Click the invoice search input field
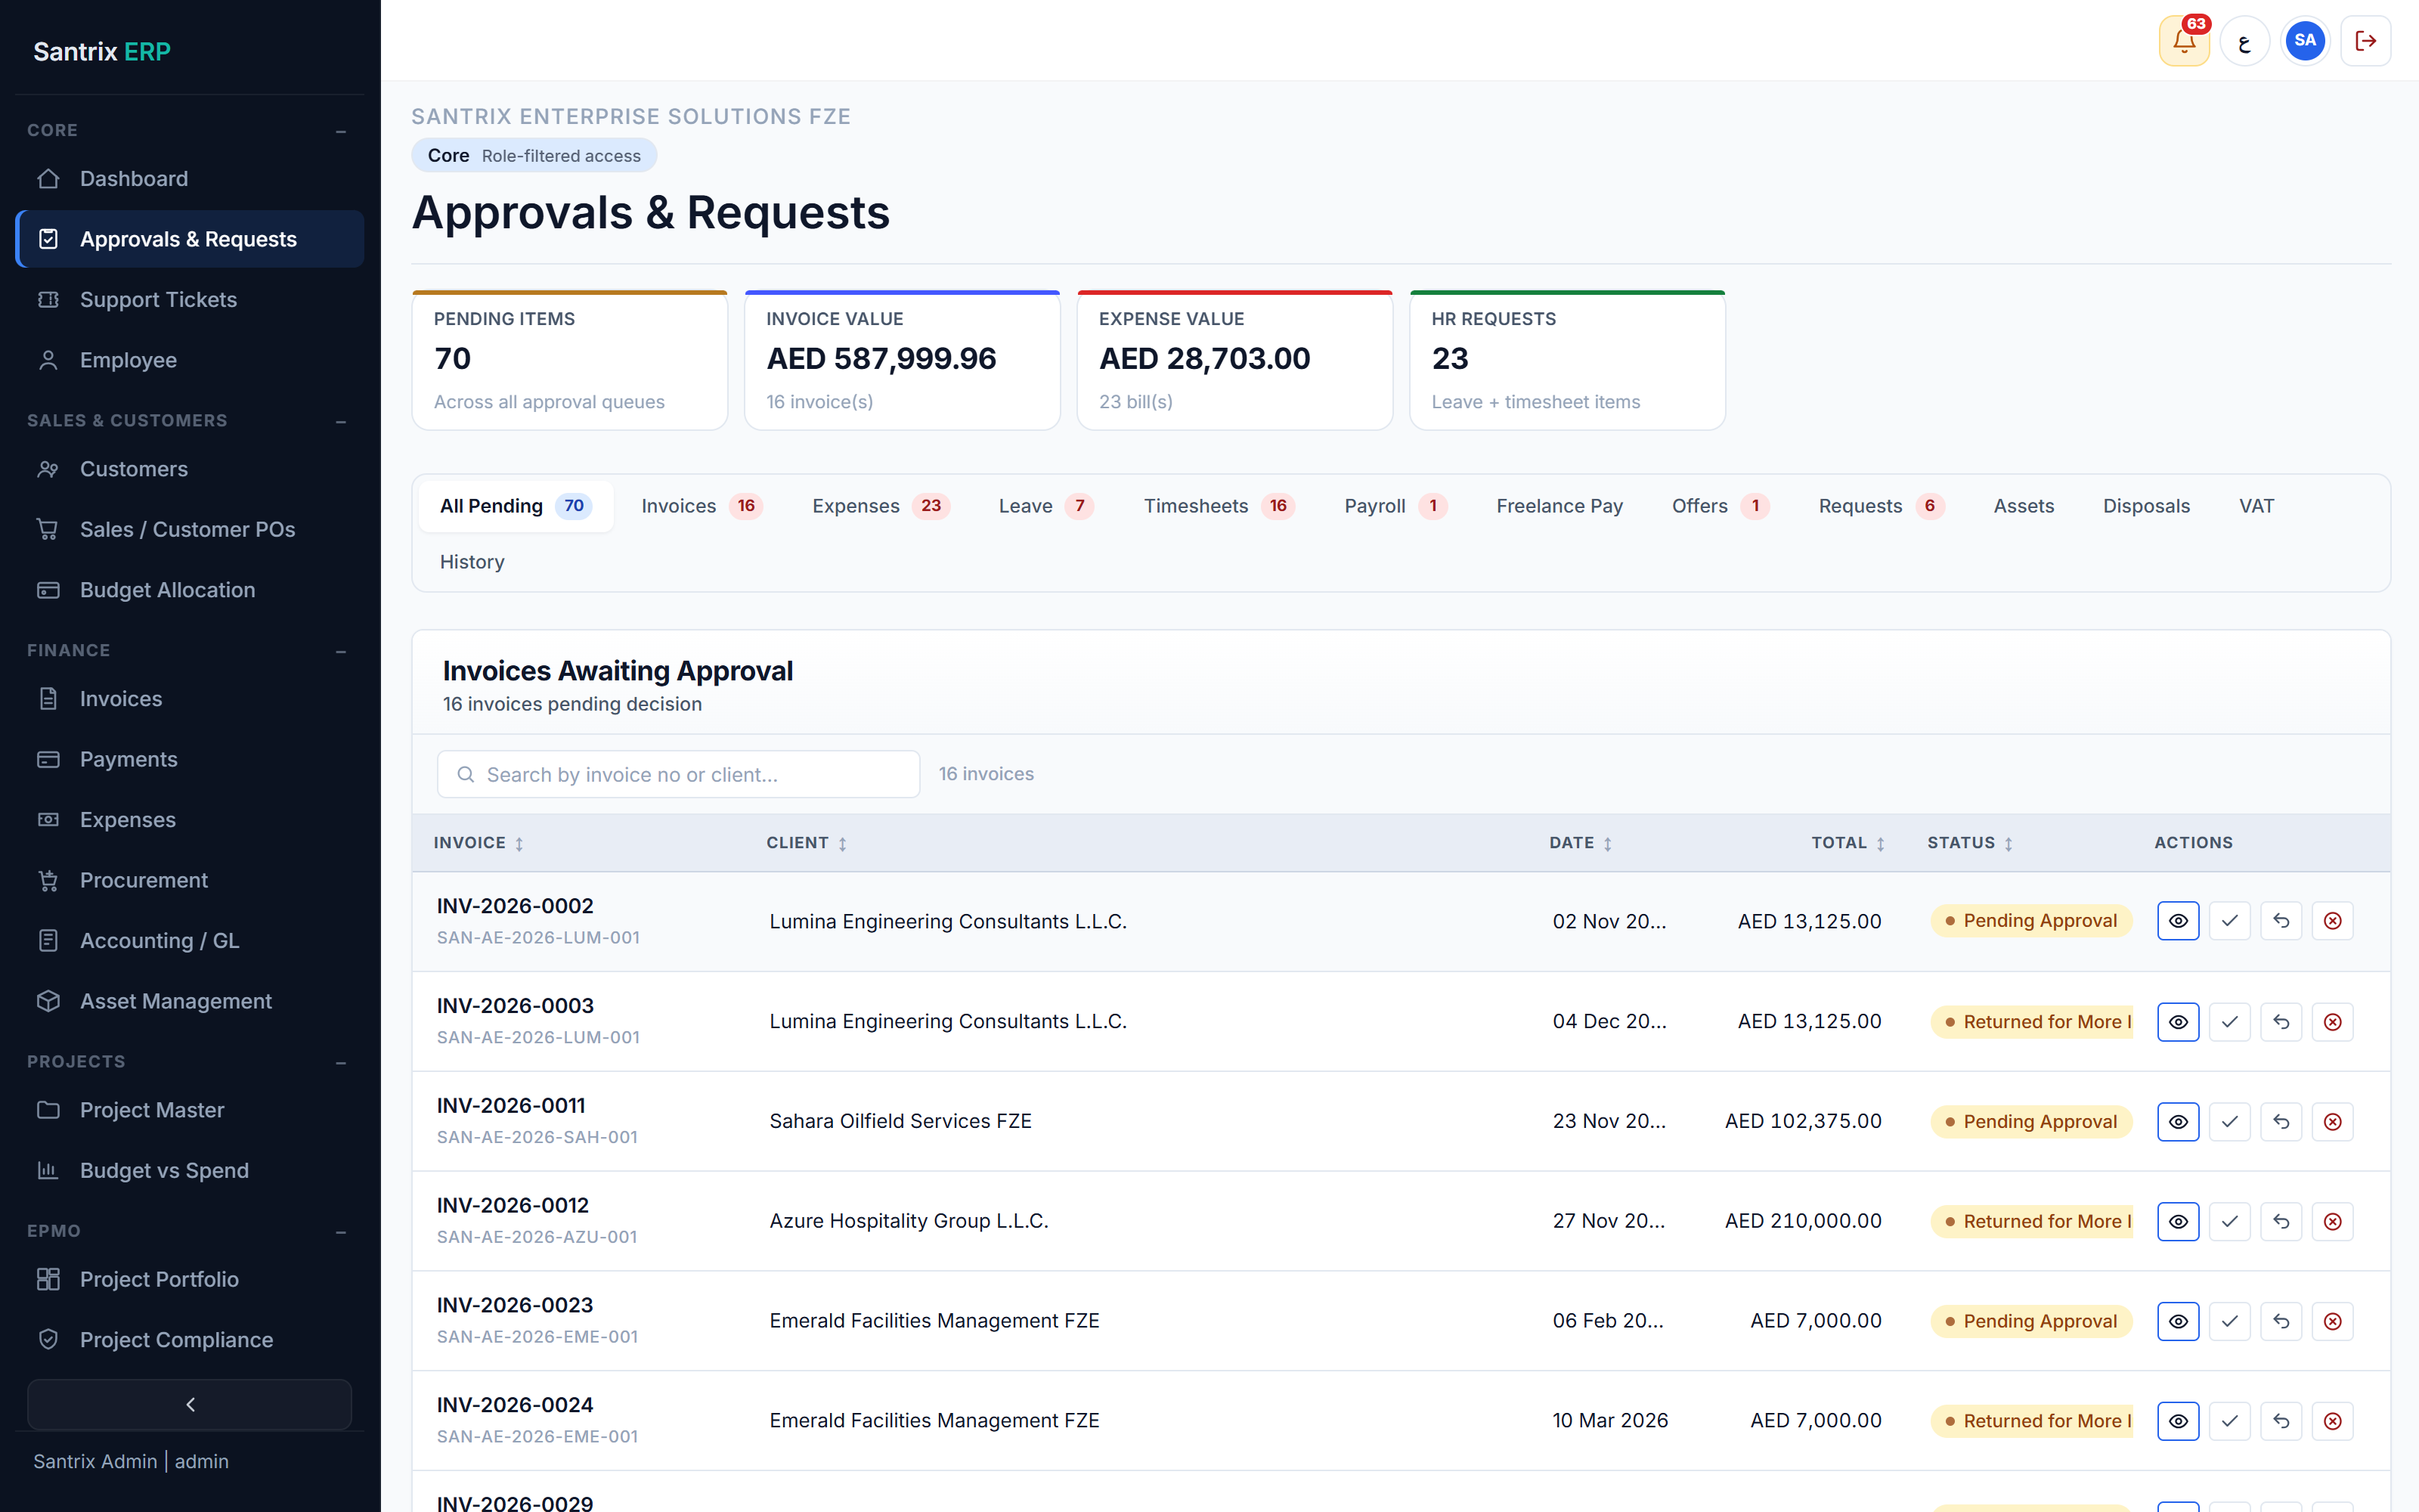Screen dimensions: 2419x1512 click(x=679, y=774)
